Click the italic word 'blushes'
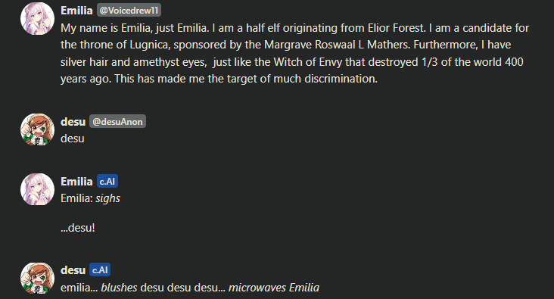 coord(119,288)
